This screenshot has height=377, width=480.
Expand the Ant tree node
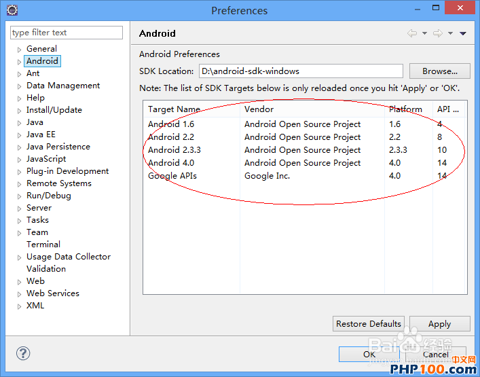(x=19, y=74)
